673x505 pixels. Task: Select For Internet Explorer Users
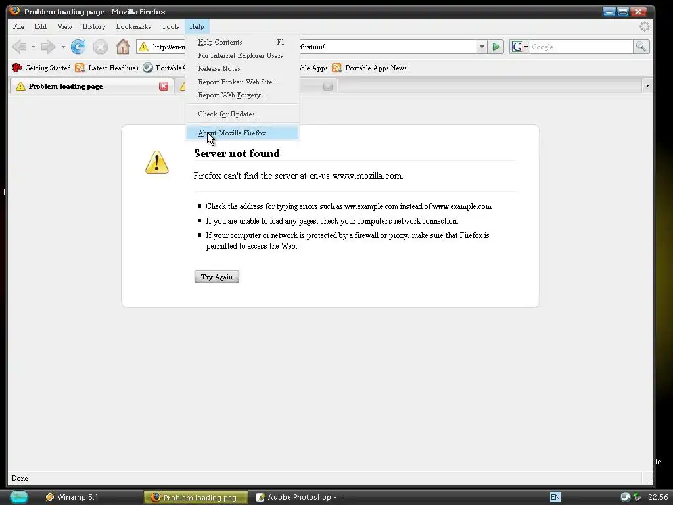click(x=242, y=55)
